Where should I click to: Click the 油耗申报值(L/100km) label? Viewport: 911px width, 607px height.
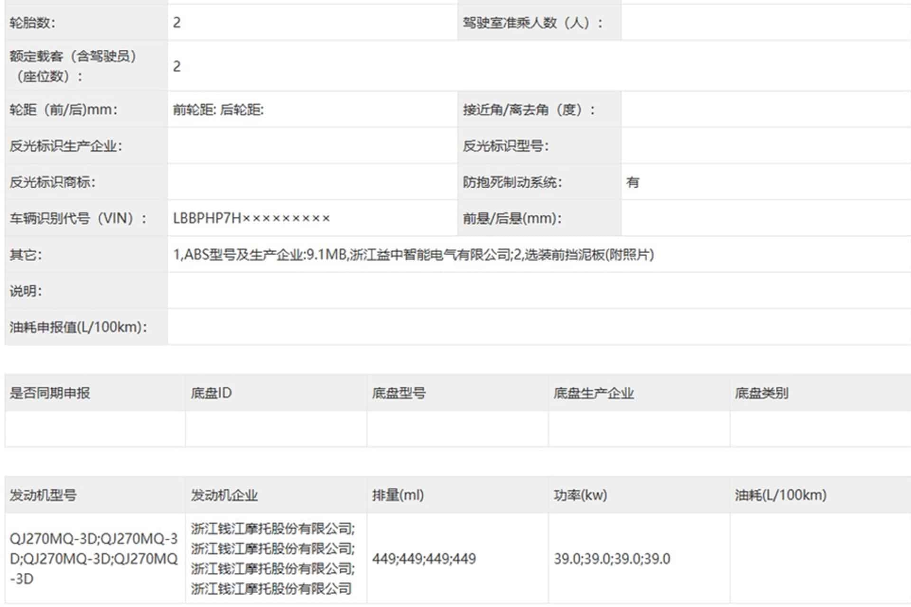(78, 327)
